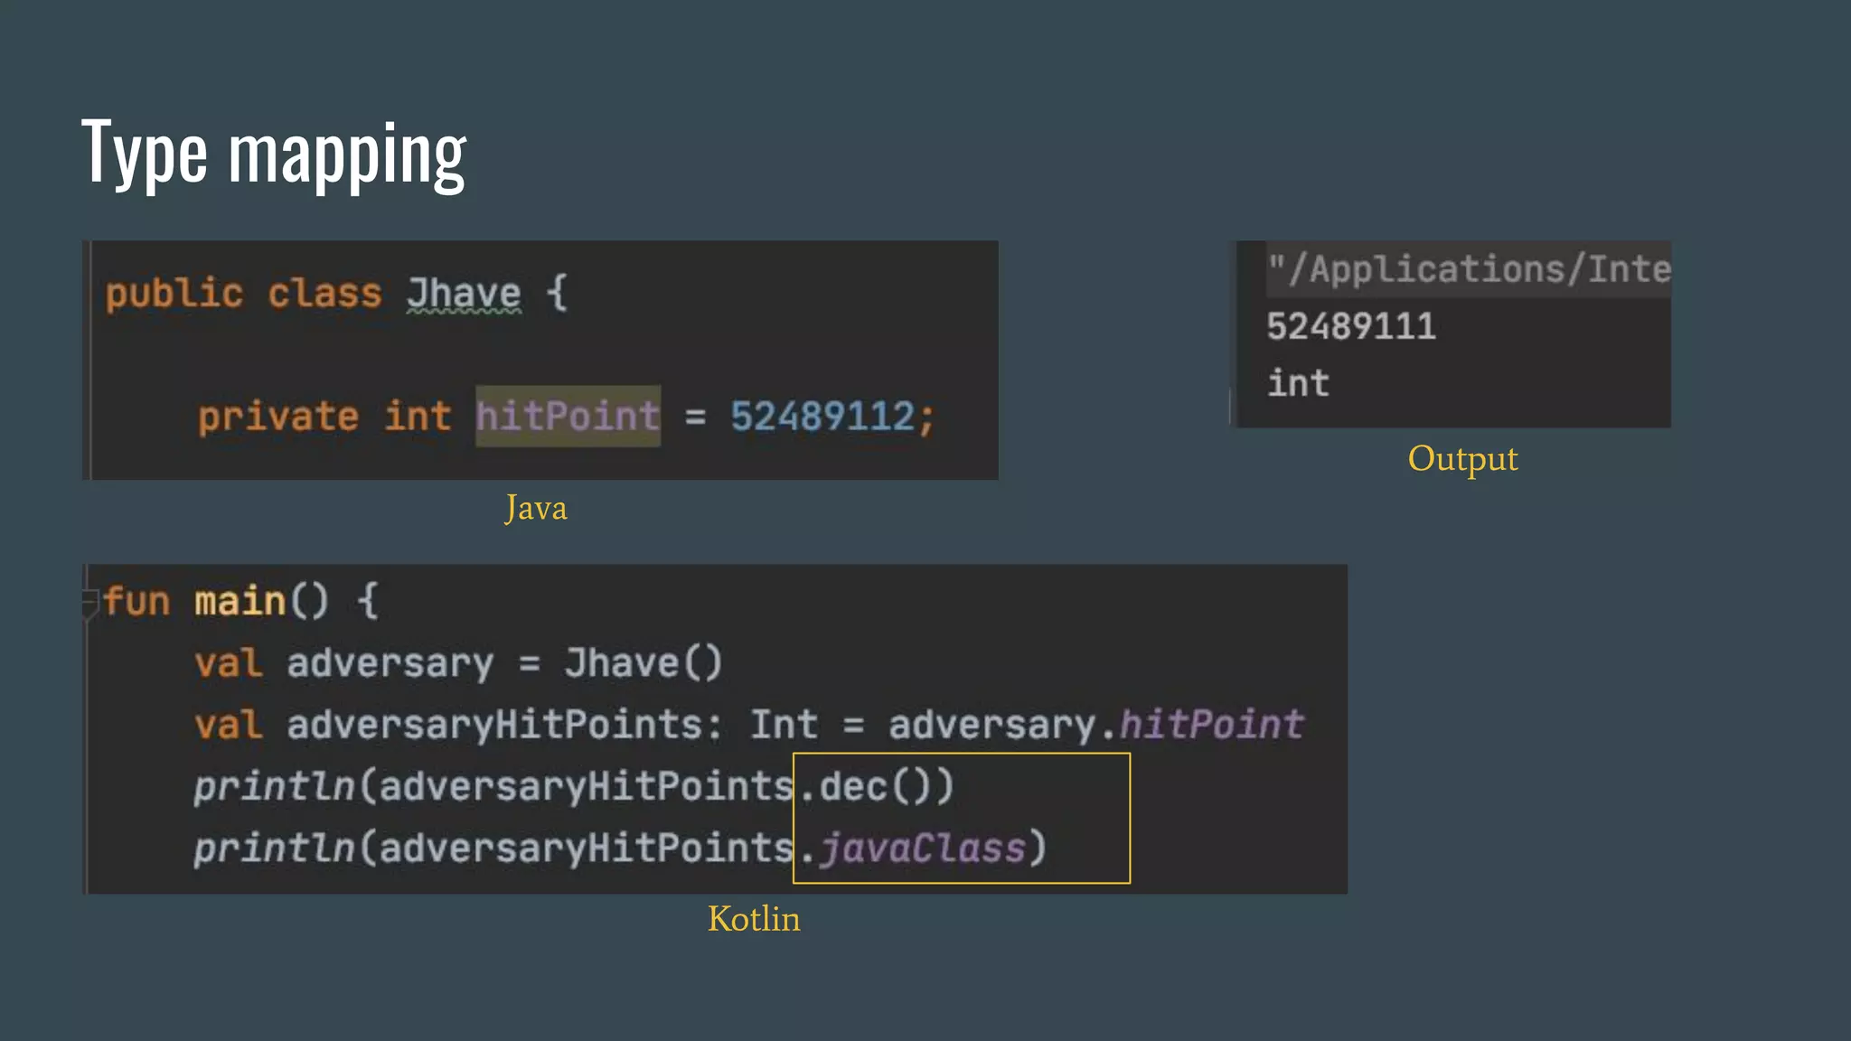Viewport: 1851px width, 1041px height.
Task: Click the 'int' output line
Action: 1298,383
